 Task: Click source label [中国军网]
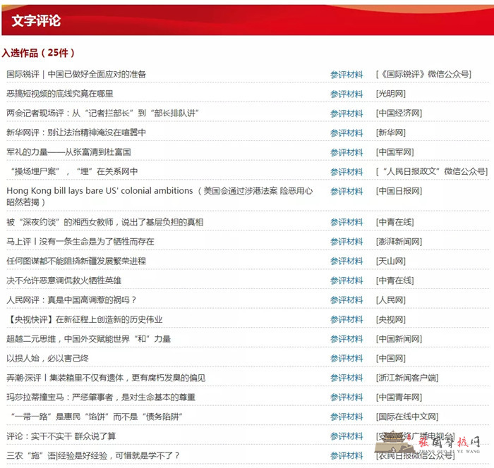point(394,152)
